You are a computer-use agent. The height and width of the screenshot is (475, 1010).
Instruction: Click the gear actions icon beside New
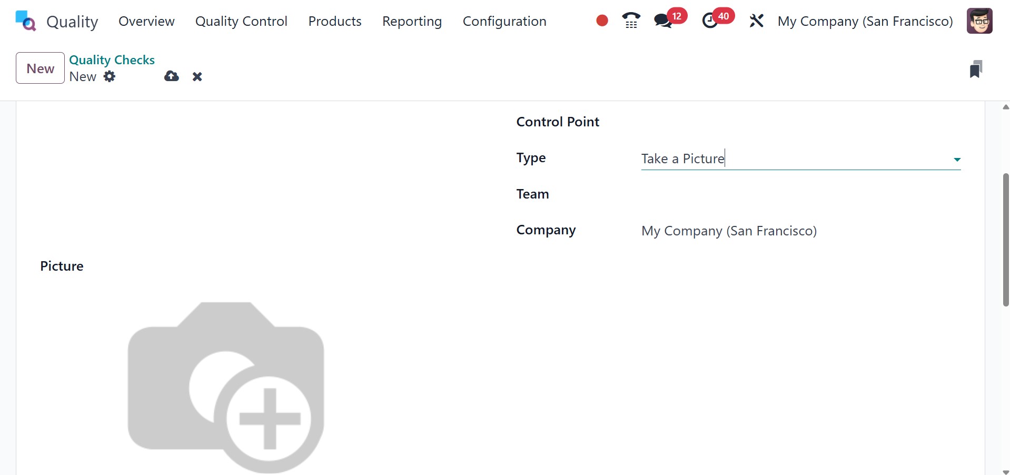110,76
